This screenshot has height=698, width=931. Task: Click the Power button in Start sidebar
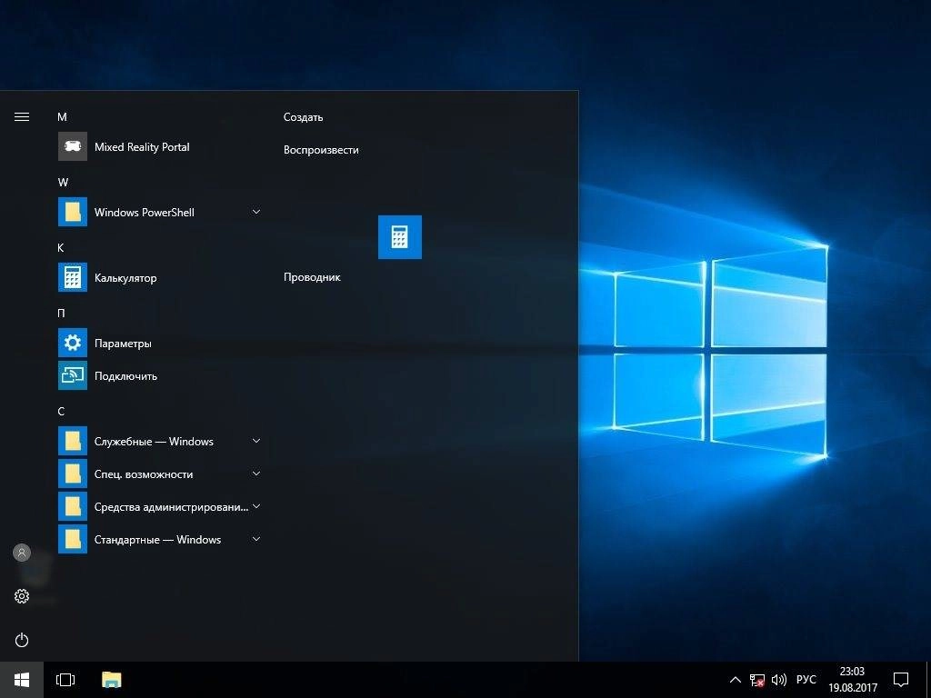tap(22, 640)
